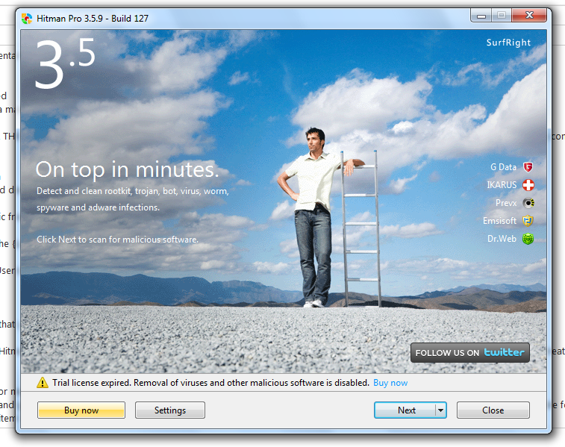Click the G Data shield icon

[x=528, y=167]
